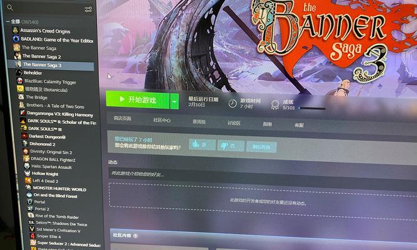
Task: Select Portal 2 in game list
Action: [42, 209]
